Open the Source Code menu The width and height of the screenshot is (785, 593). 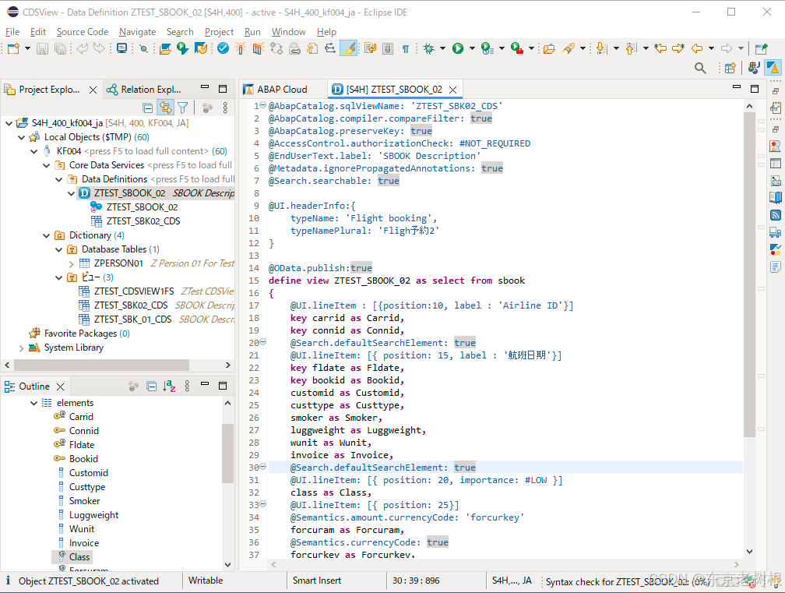coord(83,31)
